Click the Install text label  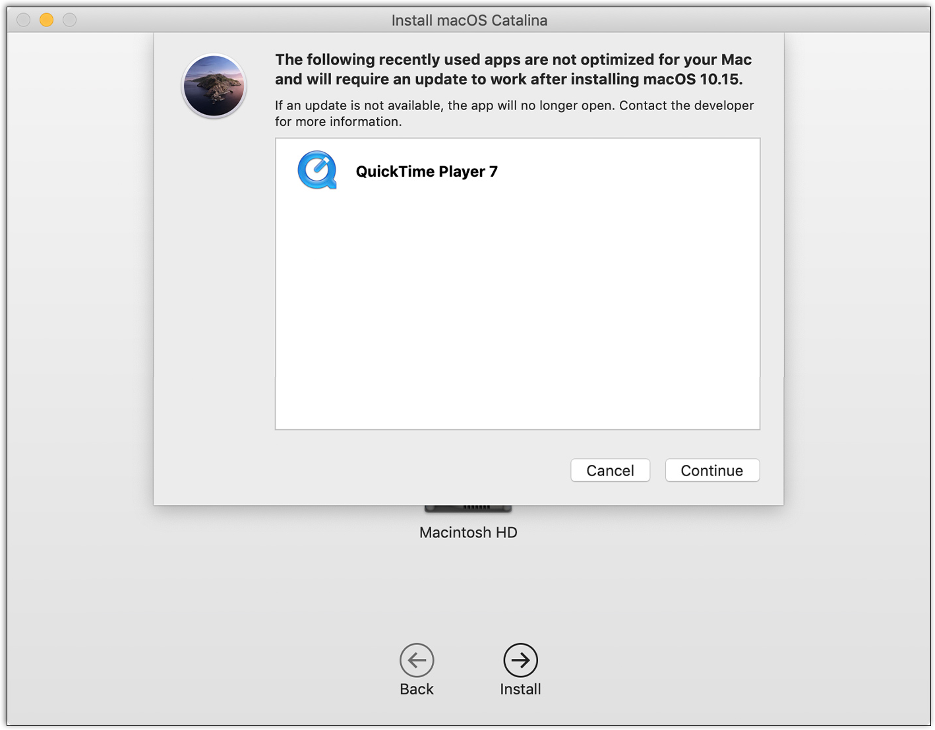[x=520, y=689]
